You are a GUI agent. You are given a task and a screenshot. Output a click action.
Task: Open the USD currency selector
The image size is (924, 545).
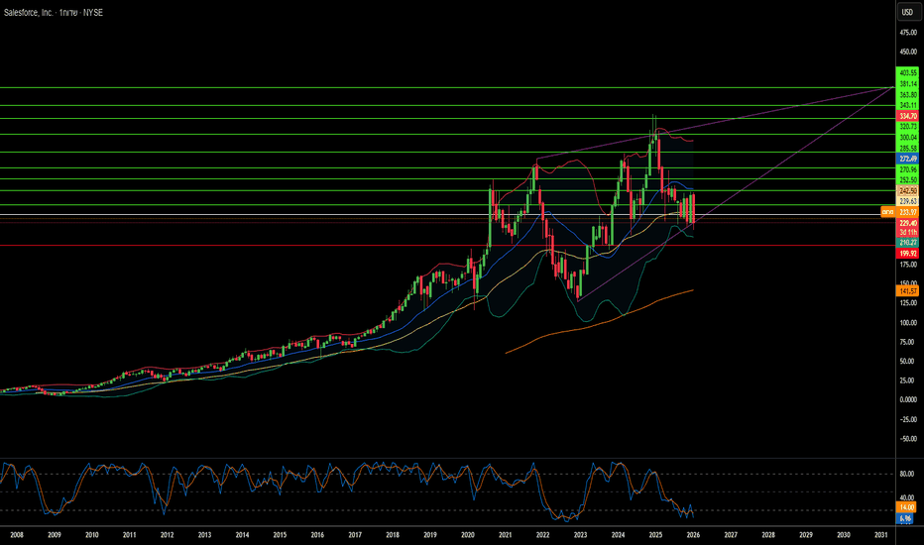point(907,12)
